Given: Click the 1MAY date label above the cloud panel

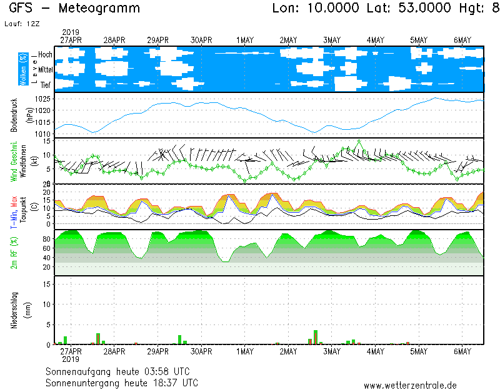Looking at the screenshot, I should click(x=245, y=40).
